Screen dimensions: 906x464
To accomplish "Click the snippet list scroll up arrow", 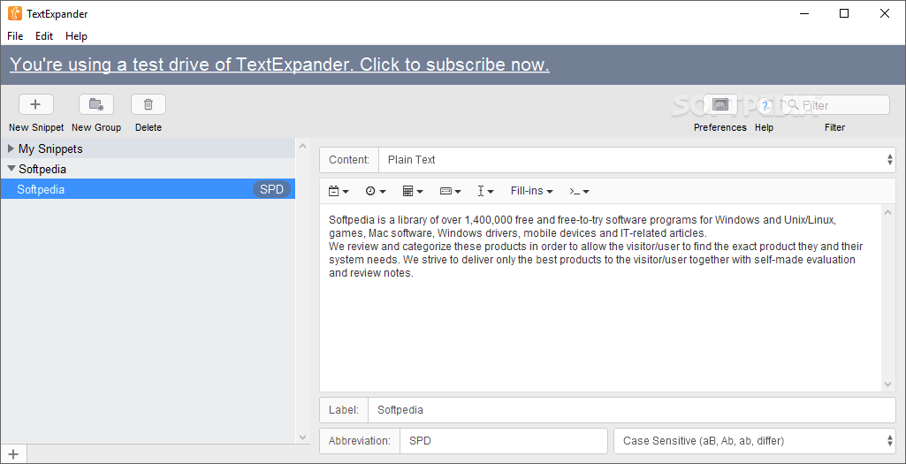I will 303,147.
